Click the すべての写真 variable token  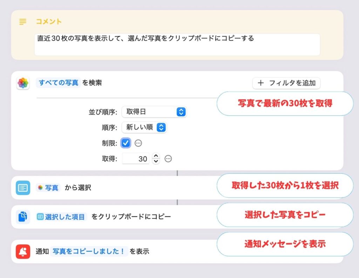[x=59, y=83]
